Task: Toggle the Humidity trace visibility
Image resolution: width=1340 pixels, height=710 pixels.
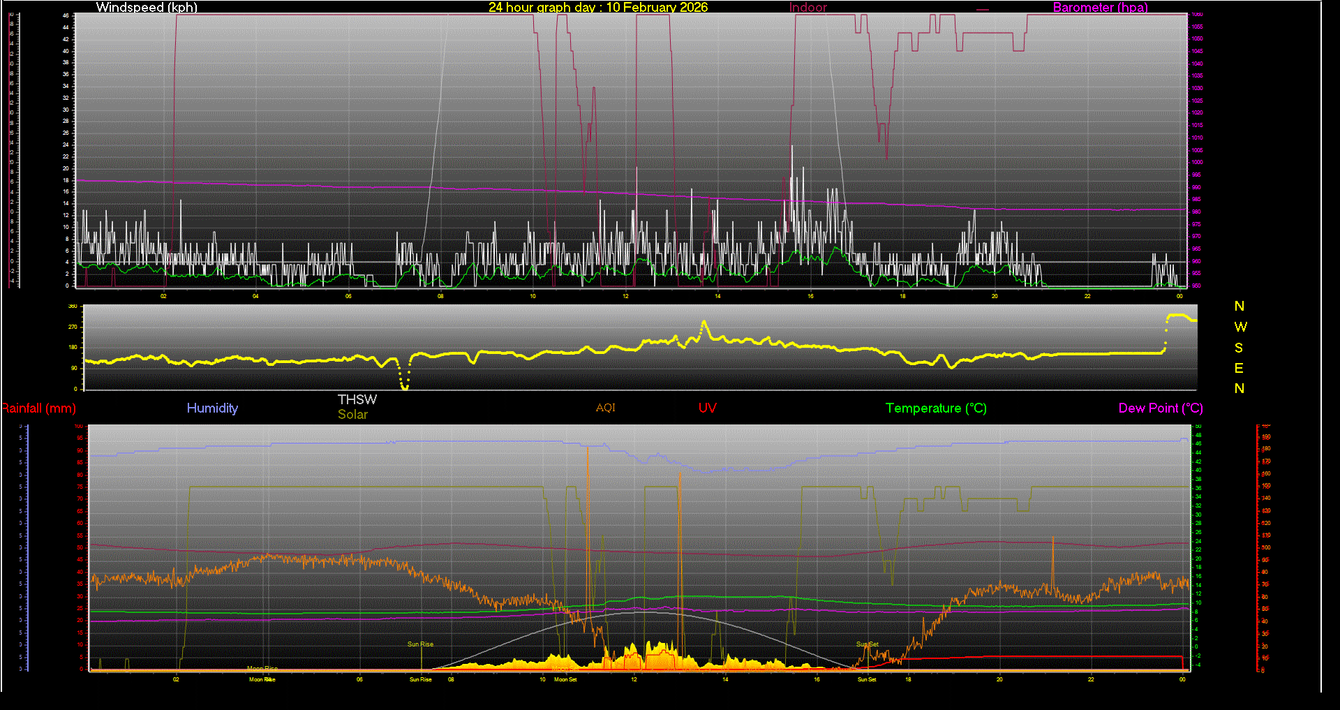Action: [212, 408]
